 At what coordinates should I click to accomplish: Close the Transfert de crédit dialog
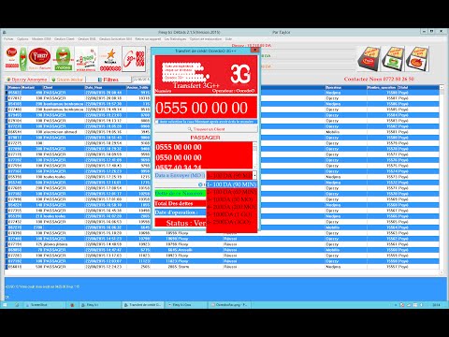pyautogui.click(x=254, y=50)
